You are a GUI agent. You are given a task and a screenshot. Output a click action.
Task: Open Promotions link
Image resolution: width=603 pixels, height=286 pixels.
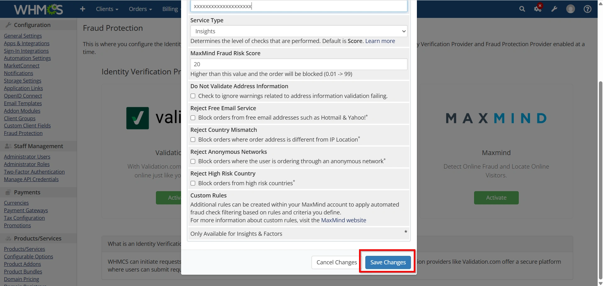coord(17,225)
